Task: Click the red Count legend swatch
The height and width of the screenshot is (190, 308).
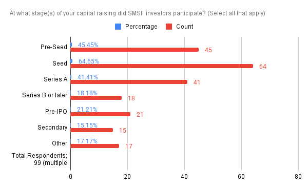Action: coord(169,27)
